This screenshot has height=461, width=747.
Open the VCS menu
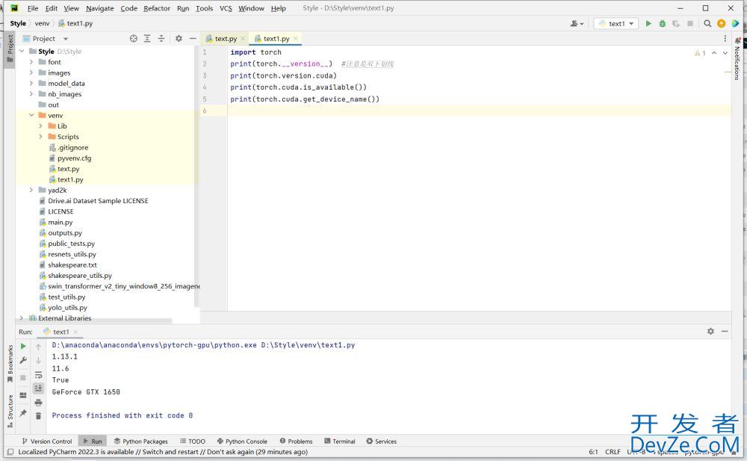pos(226,8)
